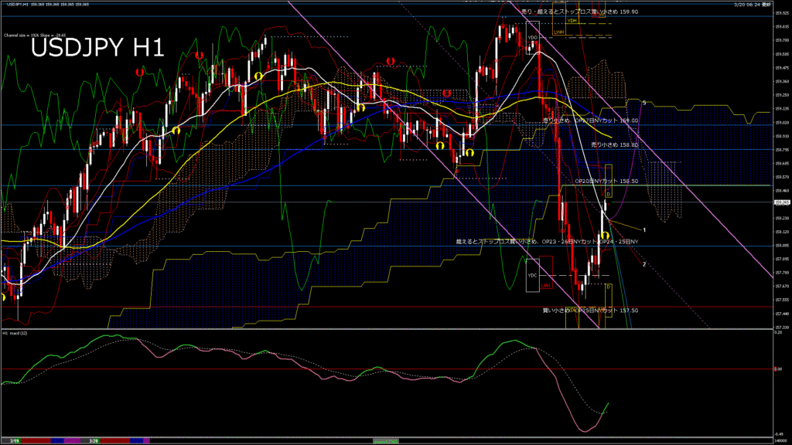Click the USDJPY H1 chart title

[x=97, y=49]
